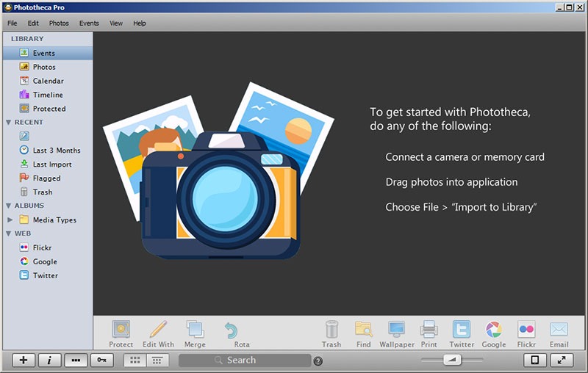
Task: Collapse the WEB section in sidebar
Action: pyautogui.click(x=7, y=234)
